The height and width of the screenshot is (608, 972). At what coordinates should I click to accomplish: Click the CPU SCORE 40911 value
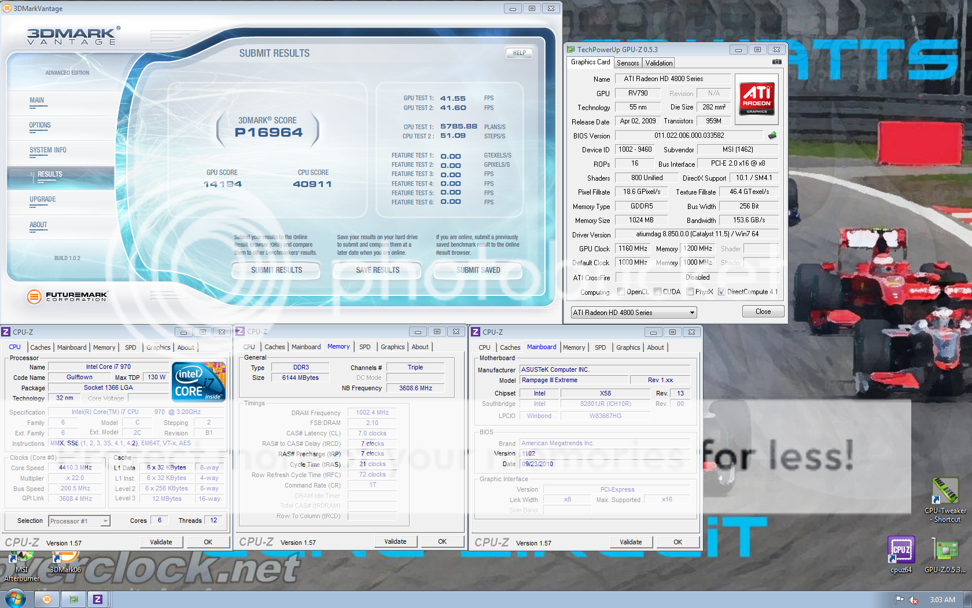tap(312, 184)
